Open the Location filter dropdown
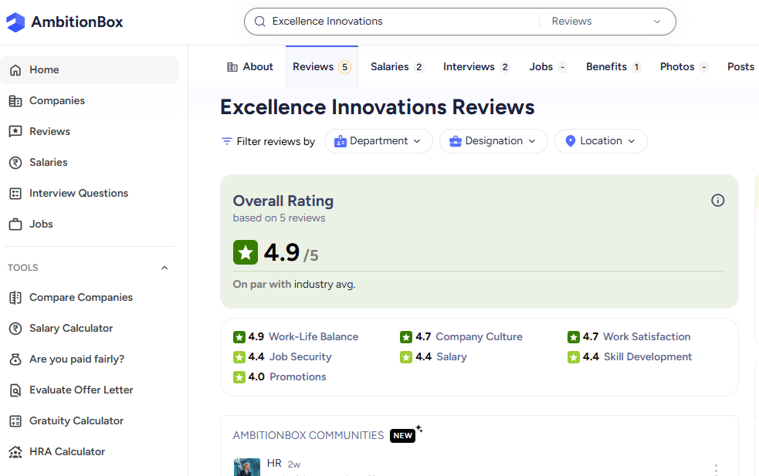 [601, 141]
